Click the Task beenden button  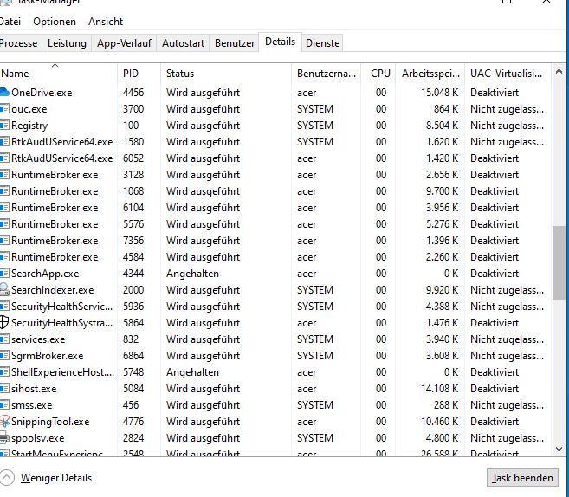click(522, 478)
